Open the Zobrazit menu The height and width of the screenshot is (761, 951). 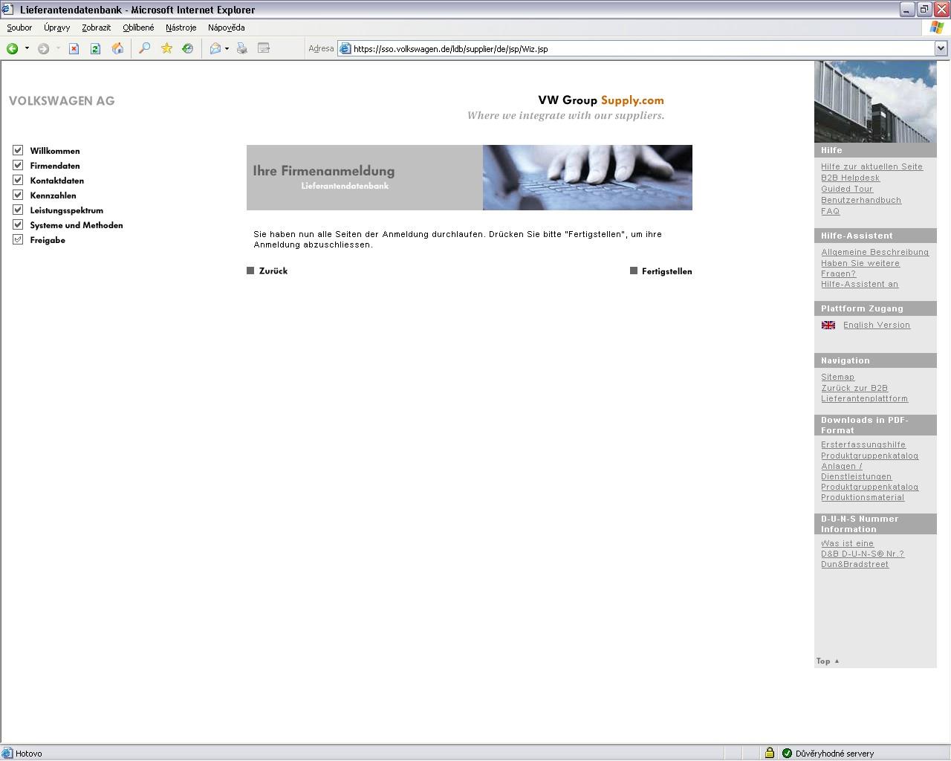coord(96,27)
